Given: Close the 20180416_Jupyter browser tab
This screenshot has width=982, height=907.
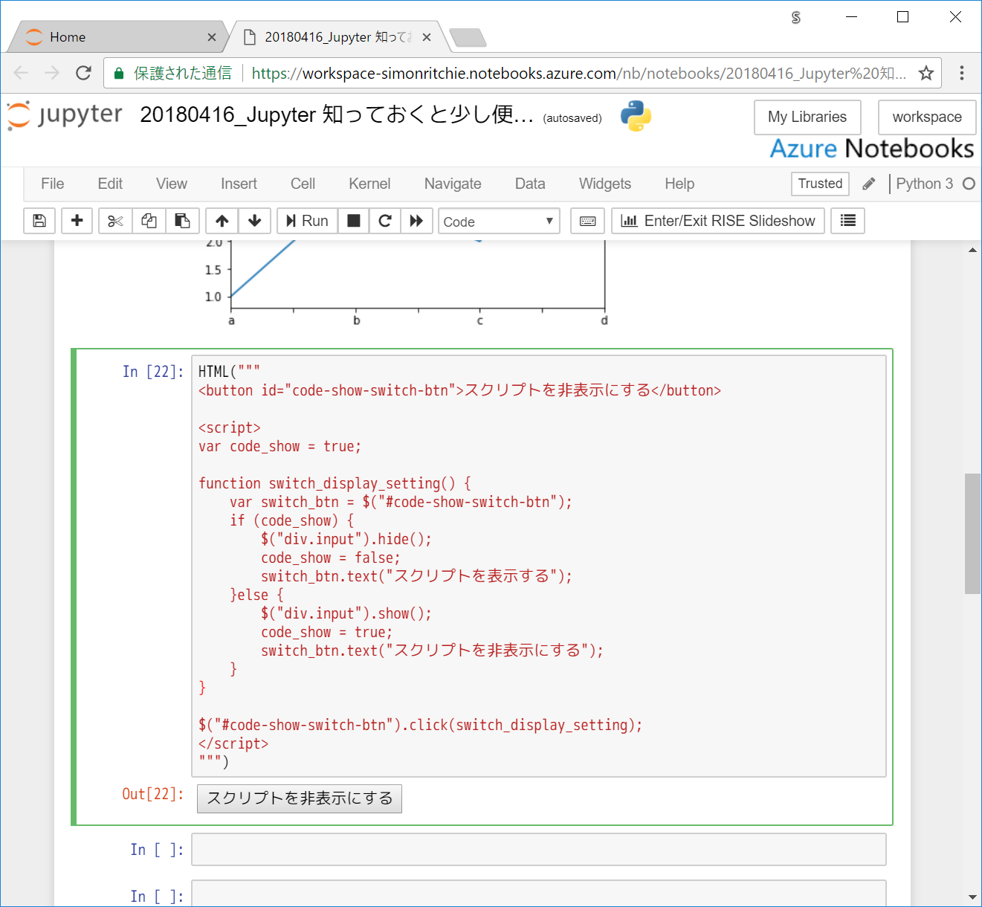Looking at the screenshot, I should [x=427, y=37].
